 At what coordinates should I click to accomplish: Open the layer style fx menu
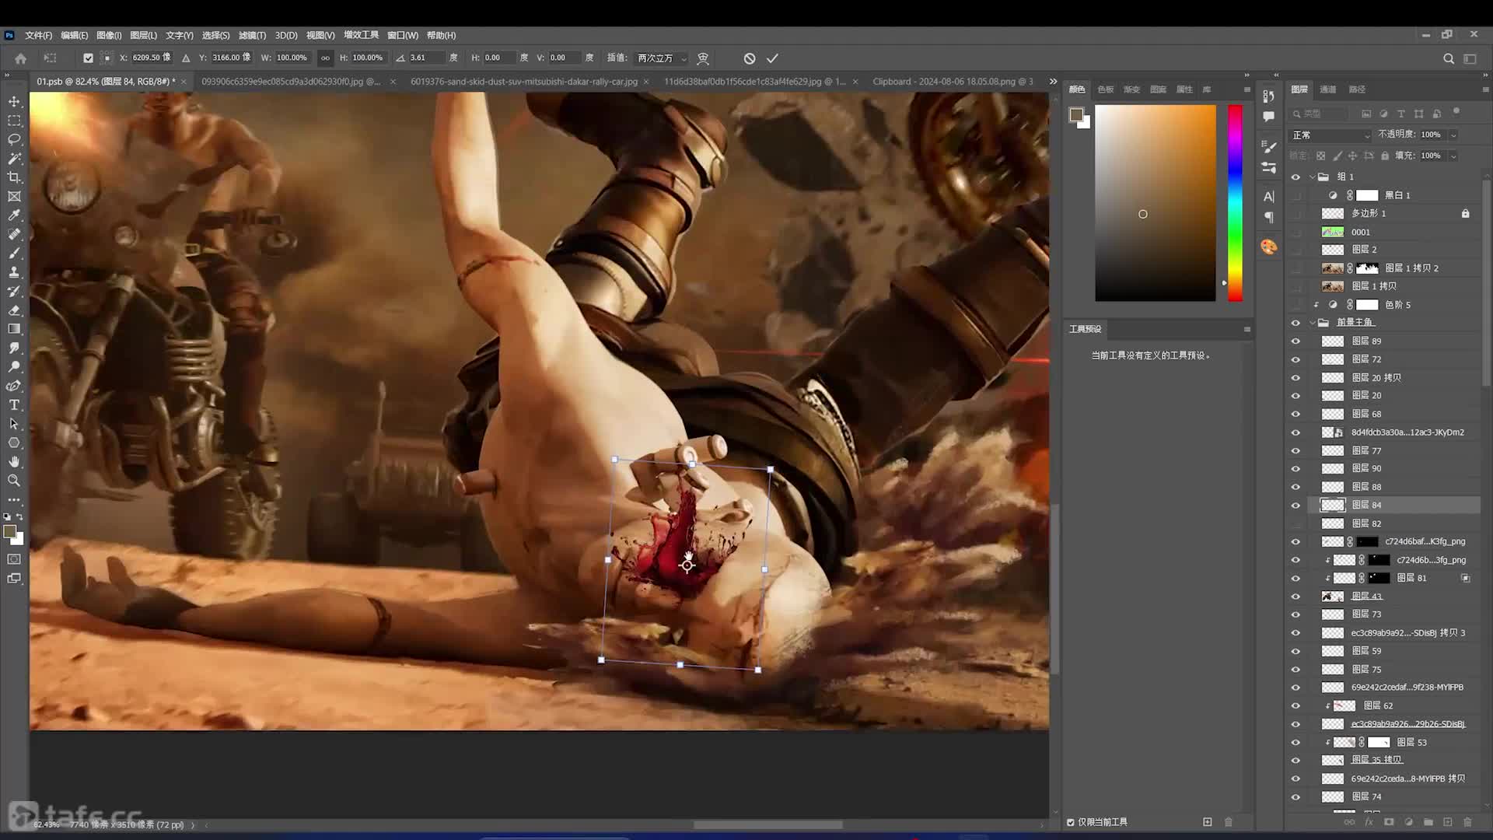coord(1369,822)
